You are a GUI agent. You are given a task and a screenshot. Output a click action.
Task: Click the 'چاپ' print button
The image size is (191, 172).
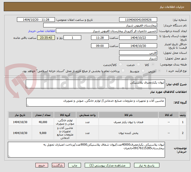pyautogui.click(x=75, y=165)
